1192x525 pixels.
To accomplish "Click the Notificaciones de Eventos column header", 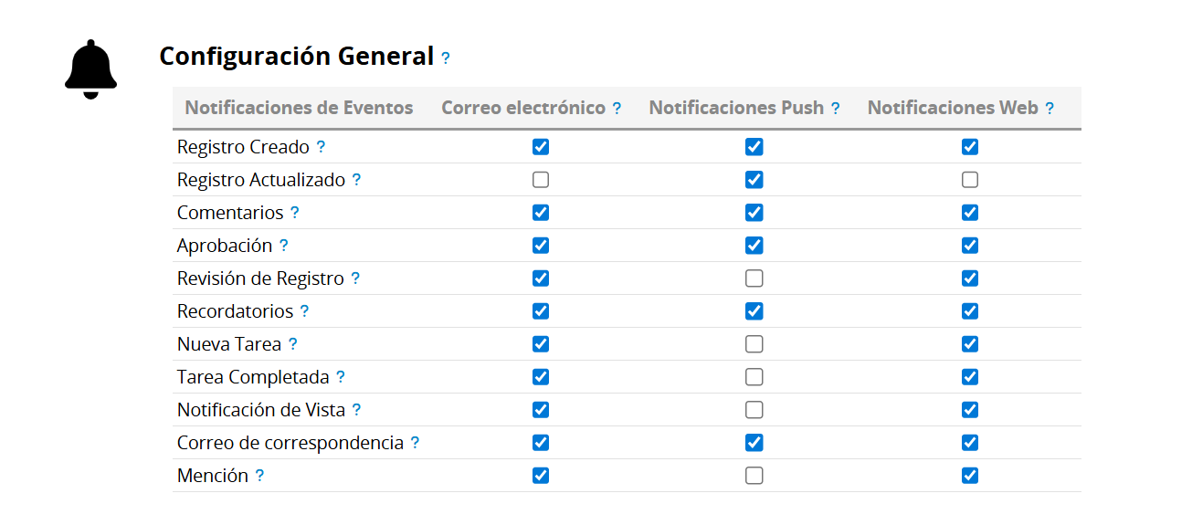I will (x=299, y=108).
